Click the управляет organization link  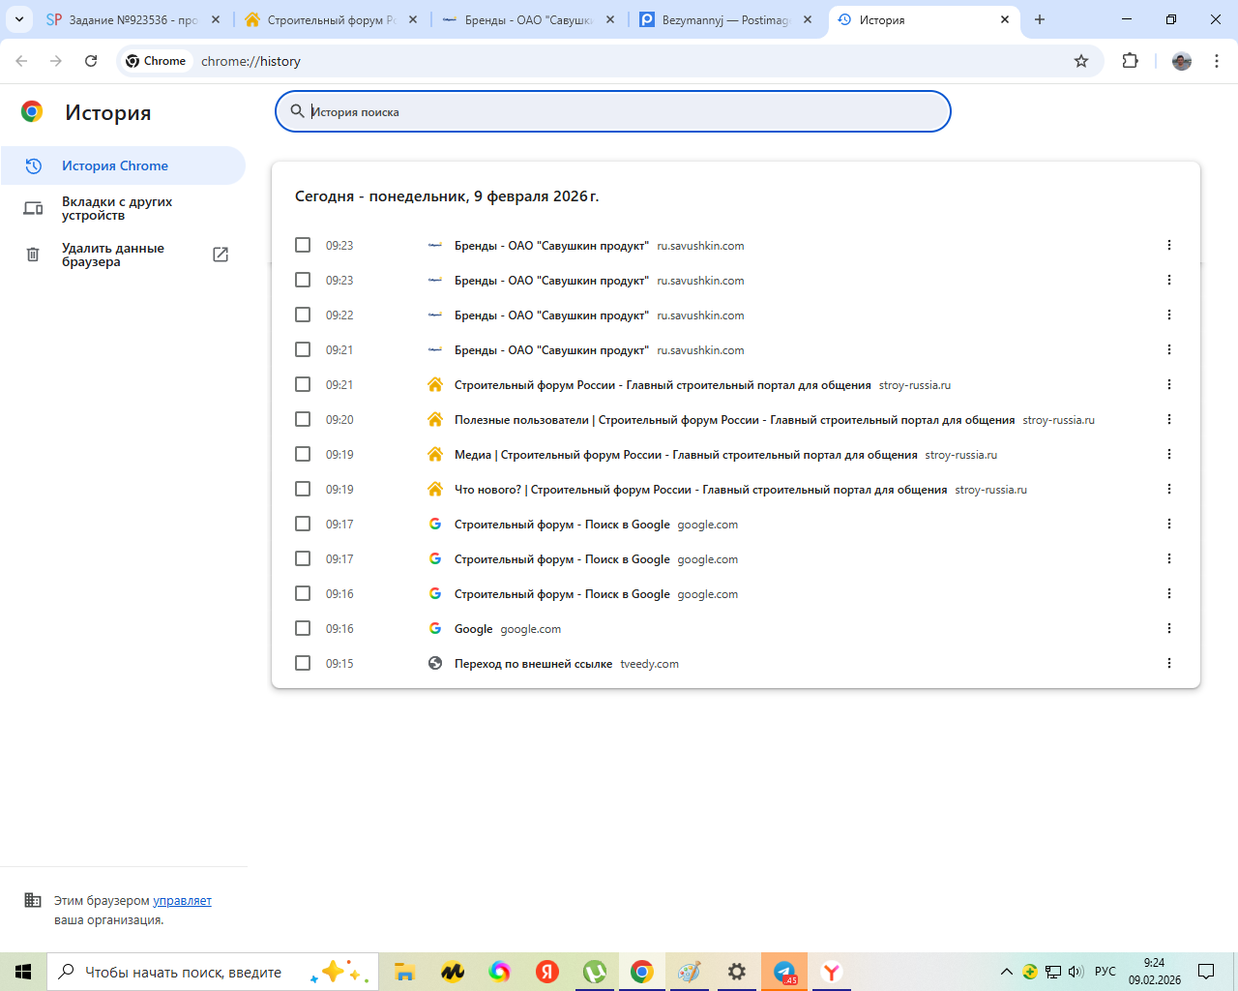[182, 901]
